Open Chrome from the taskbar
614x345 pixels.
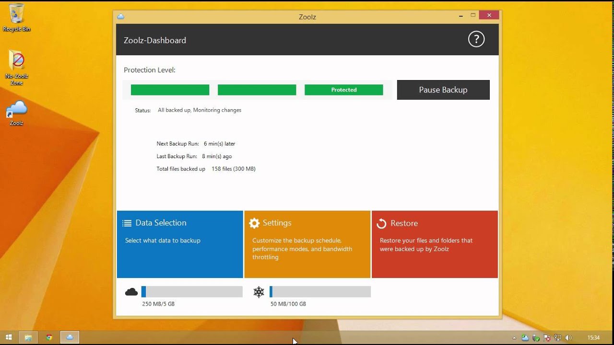49,337
